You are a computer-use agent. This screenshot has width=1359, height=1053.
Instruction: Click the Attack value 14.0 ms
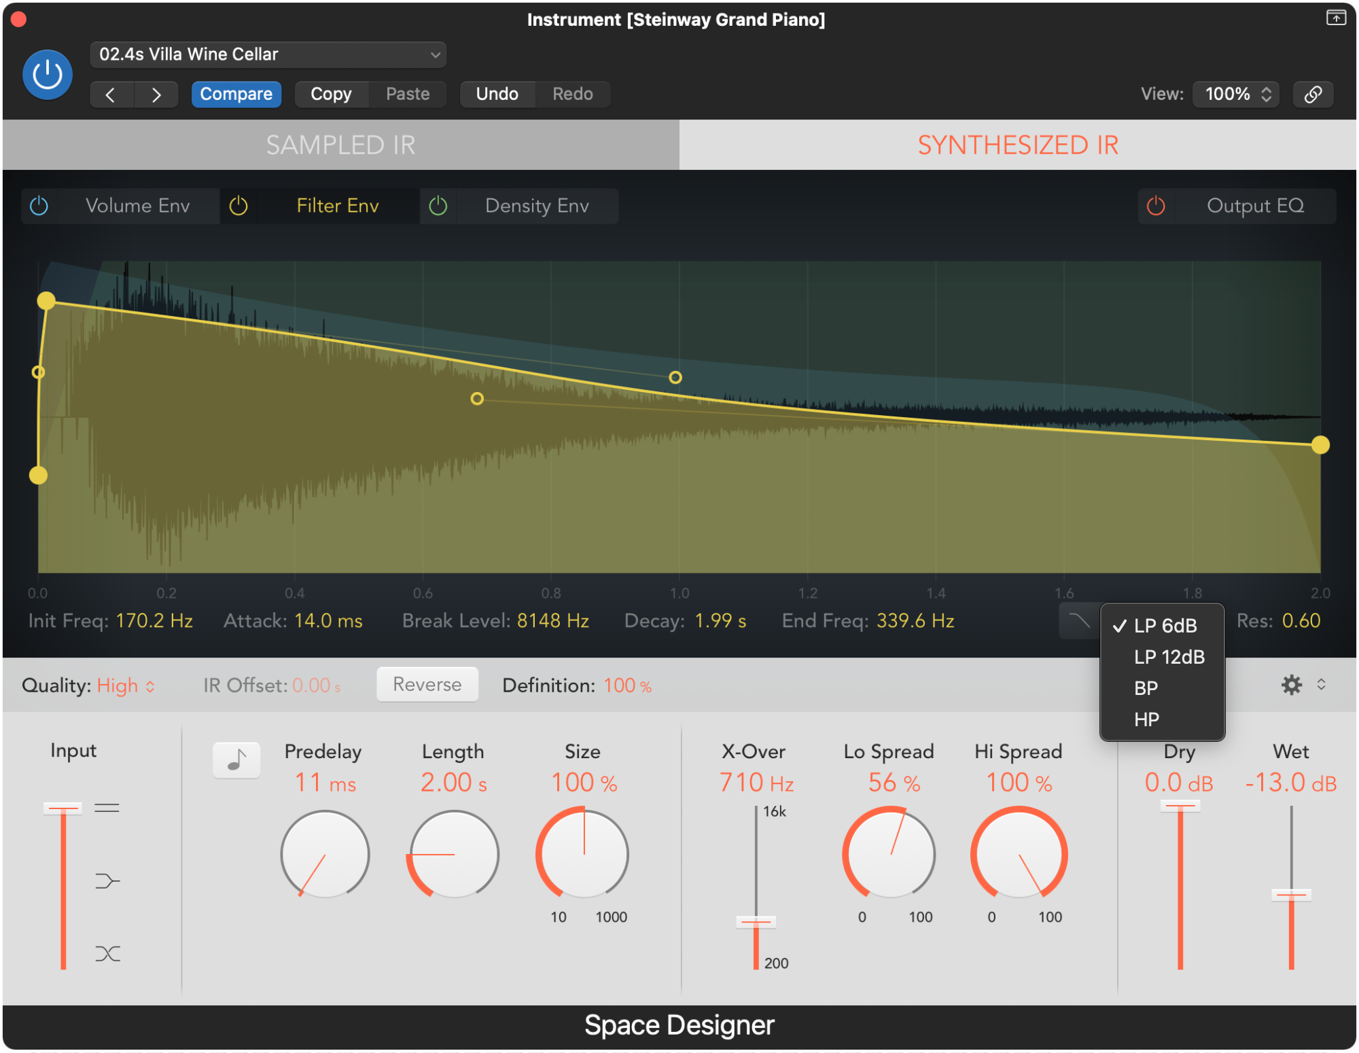click(x=328, y=621)
